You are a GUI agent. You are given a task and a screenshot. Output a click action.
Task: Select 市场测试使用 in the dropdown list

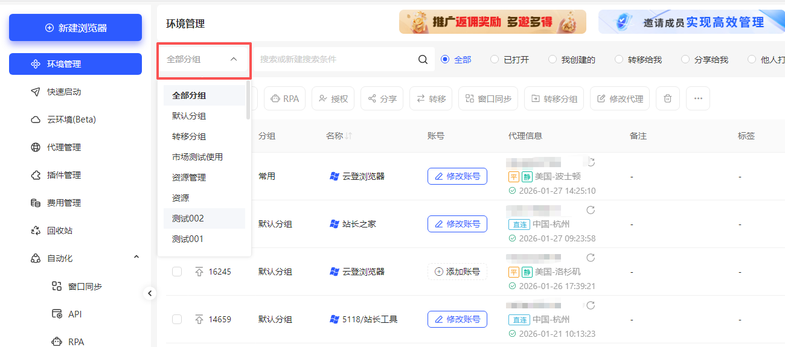[x=204, y=157]
